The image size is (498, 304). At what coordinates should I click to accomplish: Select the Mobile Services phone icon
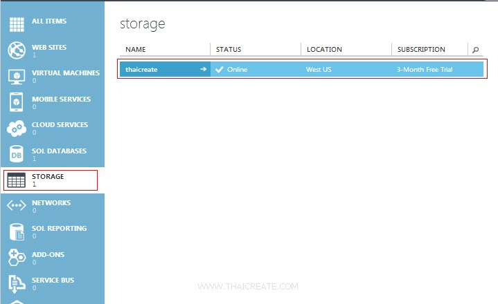click(16, 102)
